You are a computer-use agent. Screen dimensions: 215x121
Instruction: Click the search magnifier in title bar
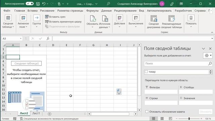click(108, 4)
